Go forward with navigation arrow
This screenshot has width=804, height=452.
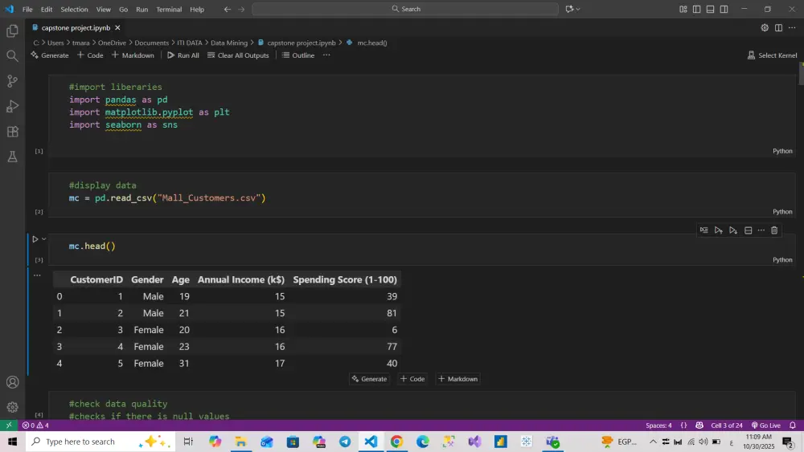pyautogui.click(x=241, y=9)
